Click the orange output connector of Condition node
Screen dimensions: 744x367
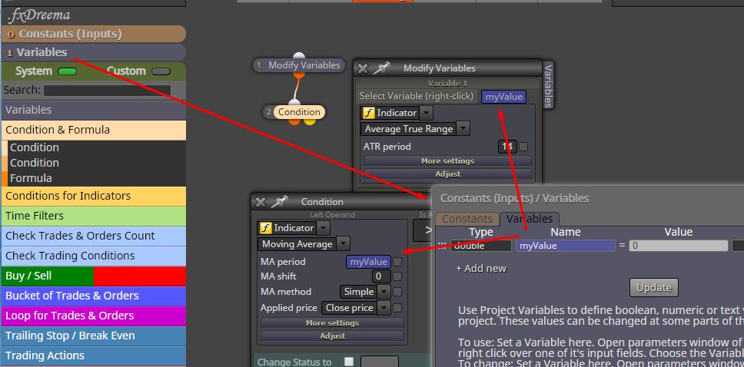[x=294, y=121]
